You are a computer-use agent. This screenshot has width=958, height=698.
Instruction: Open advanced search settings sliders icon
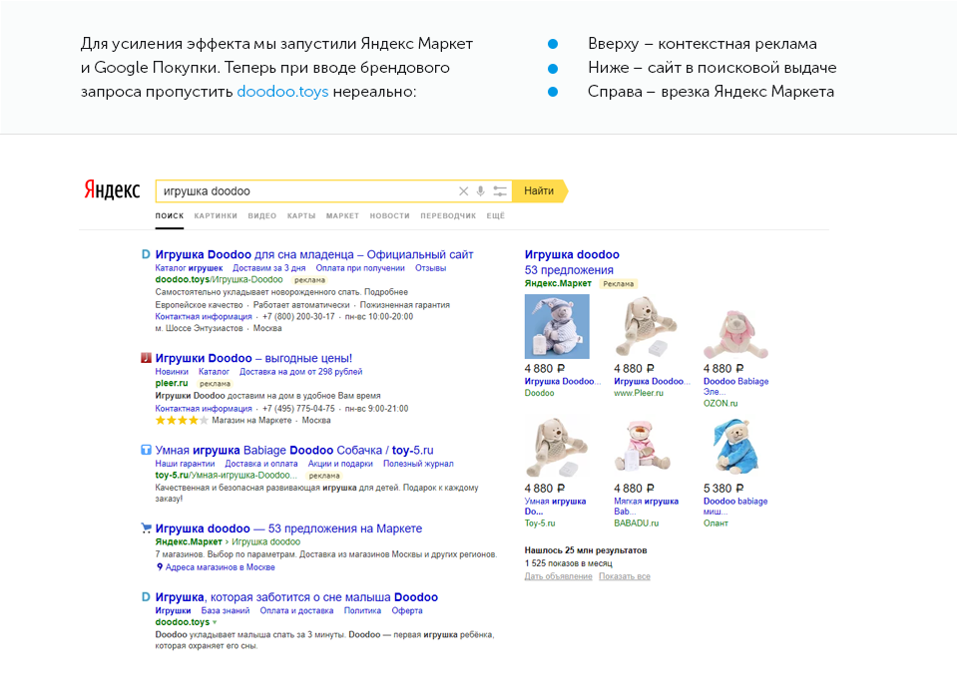pos(500,191)
